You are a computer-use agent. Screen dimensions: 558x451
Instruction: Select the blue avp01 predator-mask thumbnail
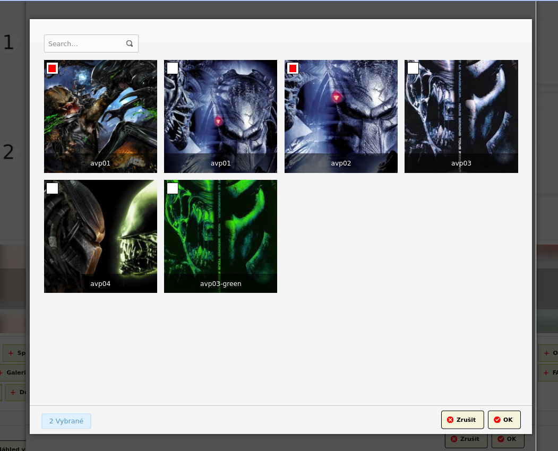[221, 116]
